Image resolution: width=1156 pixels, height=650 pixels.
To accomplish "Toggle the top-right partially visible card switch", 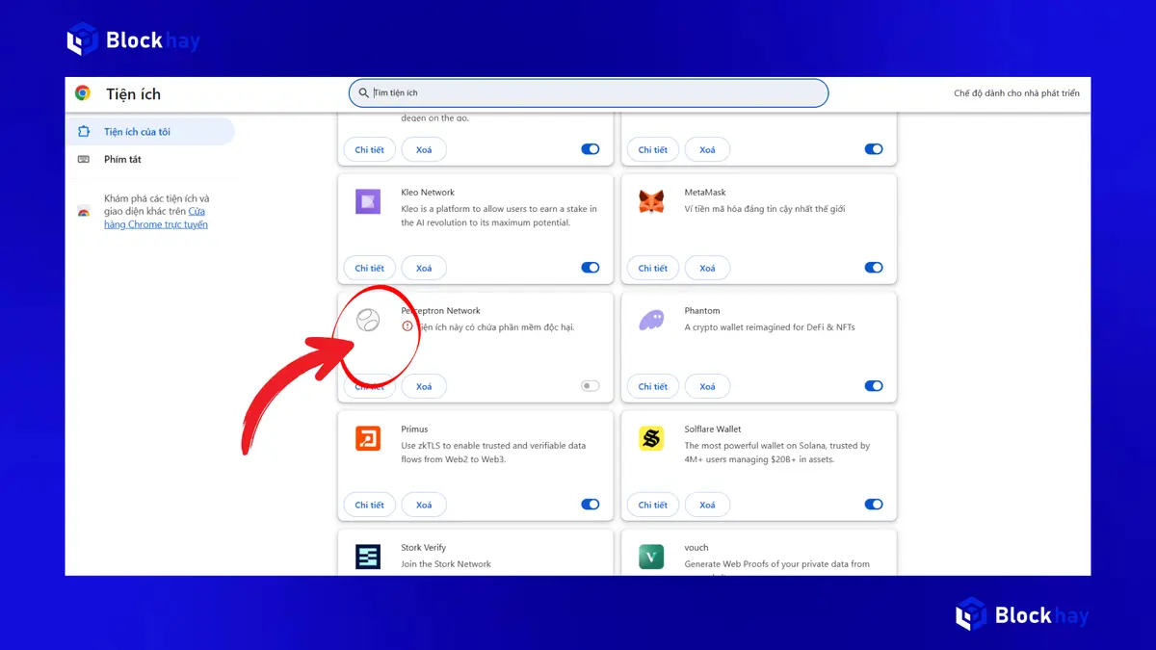I will coord(874,149).
